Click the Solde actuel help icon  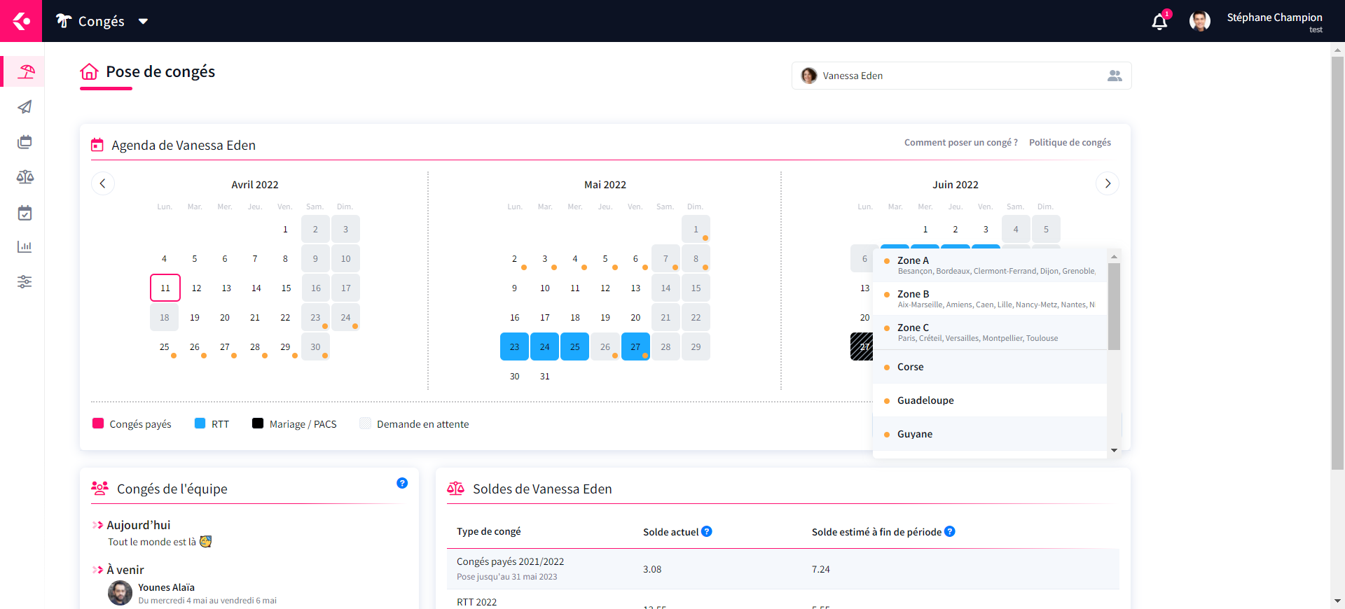[707, 531]
